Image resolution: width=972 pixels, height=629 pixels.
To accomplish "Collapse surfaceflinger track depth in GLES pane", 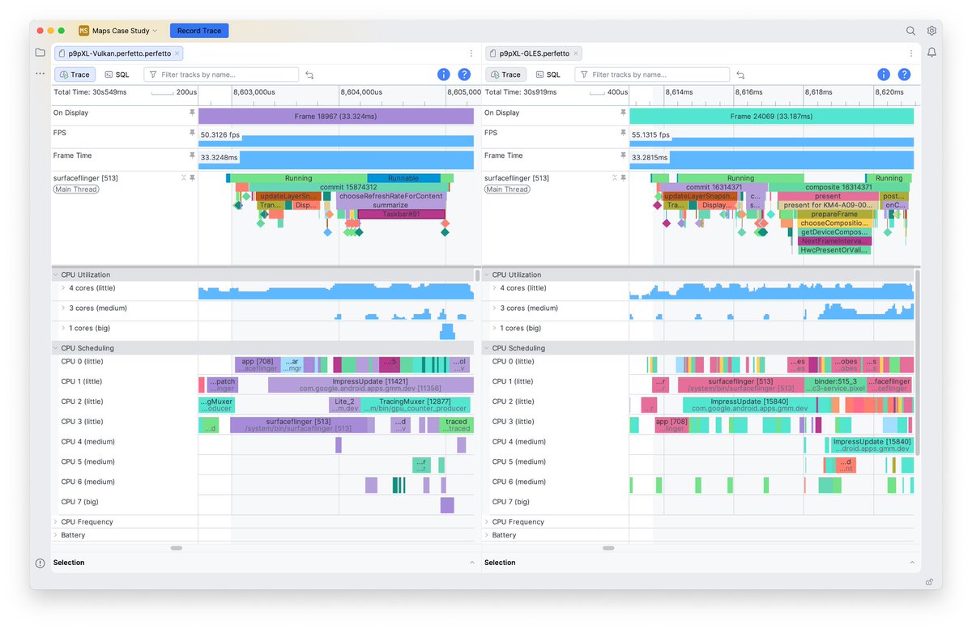I will pyautogui.click(x=614, y=177).
